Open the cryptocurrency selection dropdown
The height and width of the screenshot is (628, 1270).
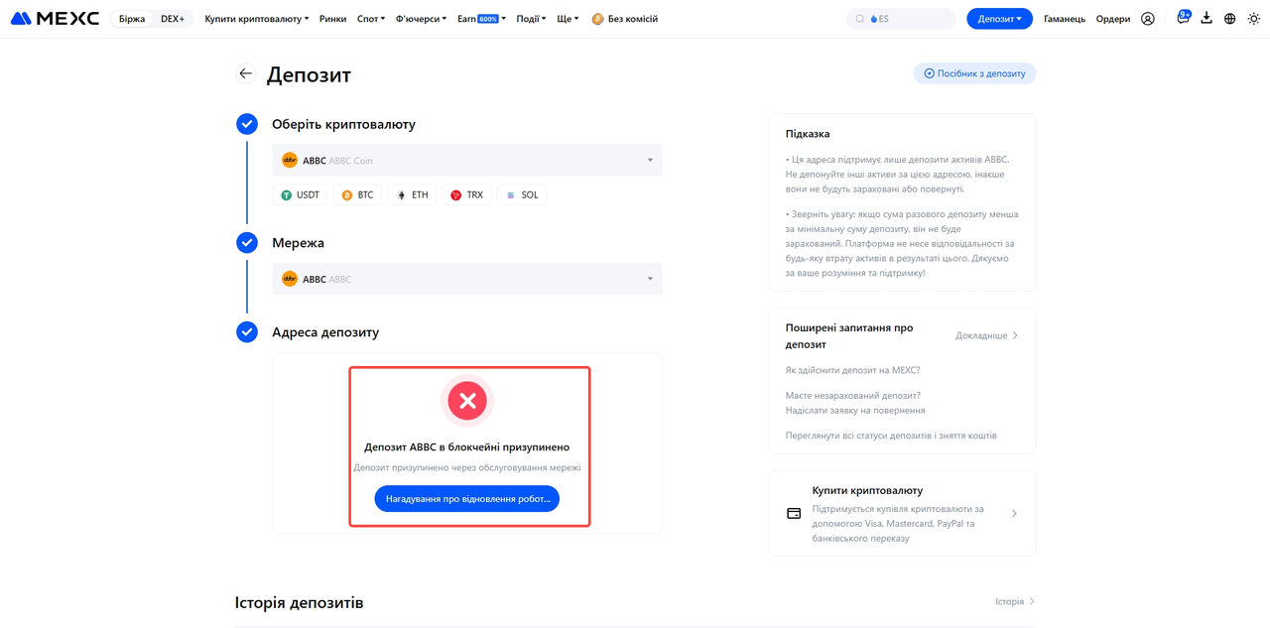coord(467,160)
